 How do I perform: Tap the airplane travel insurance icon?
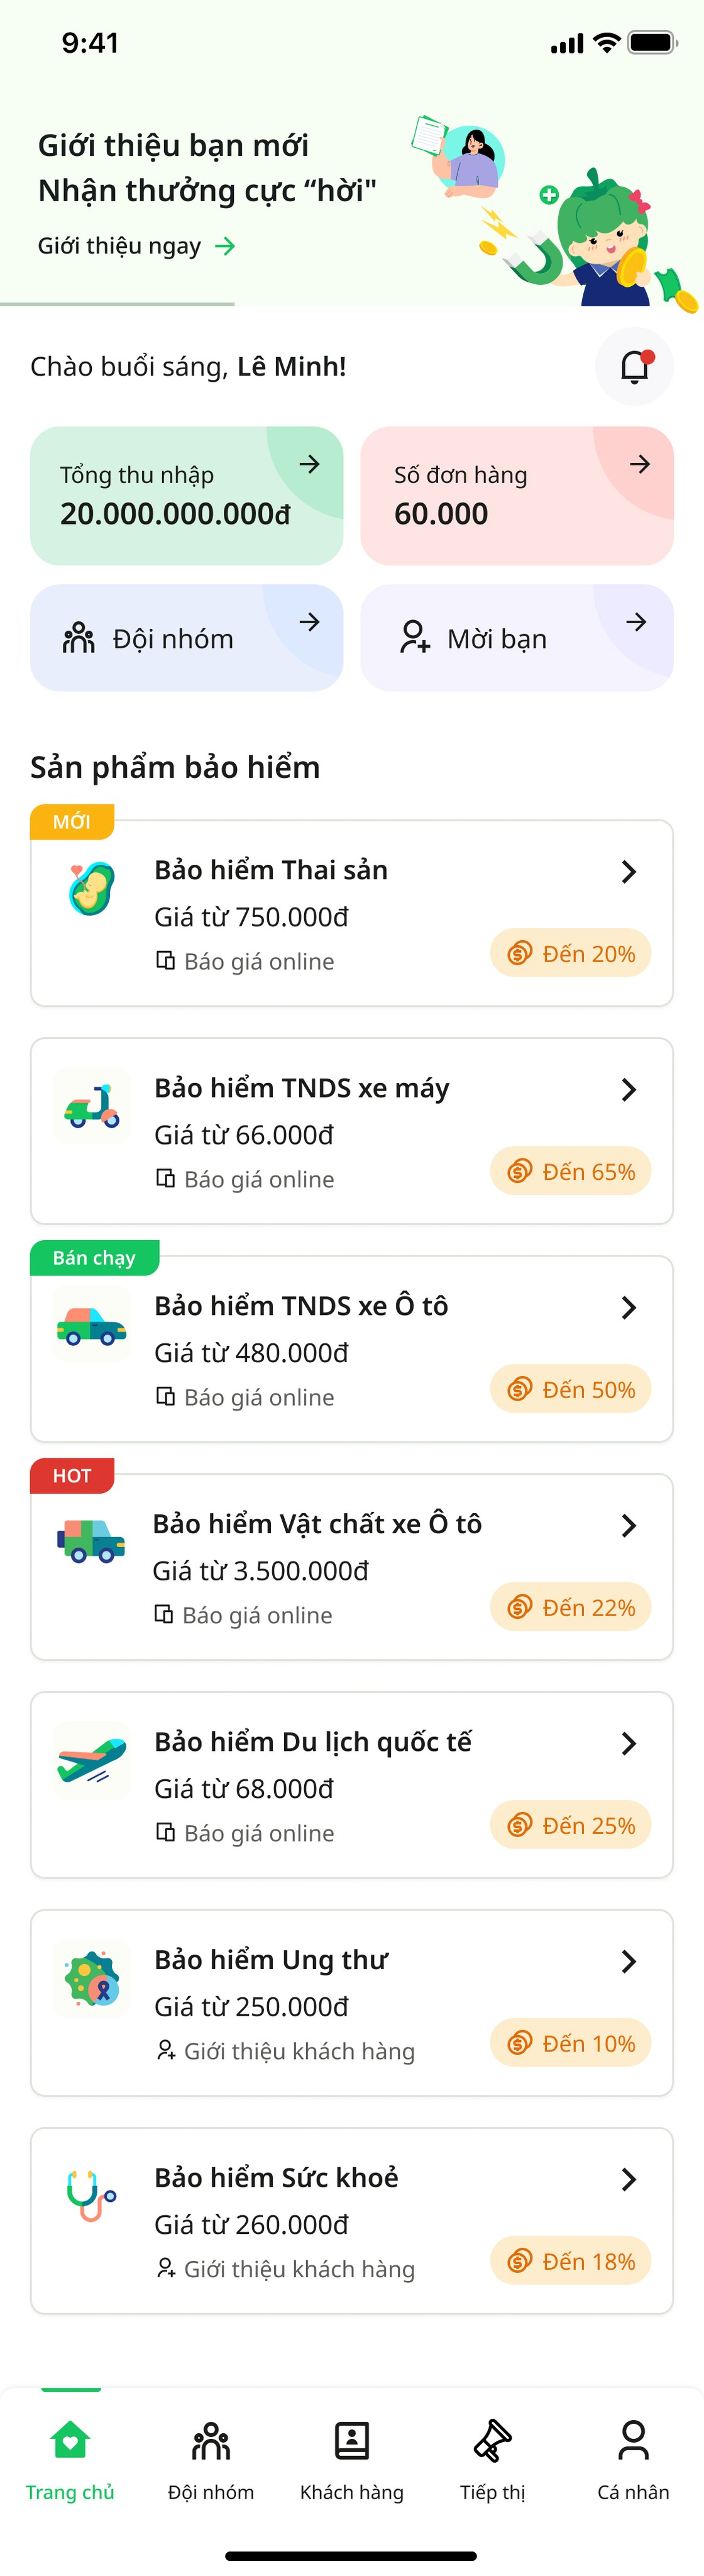coord(92,1761)
